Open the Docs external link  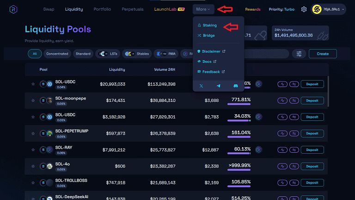[207, 62]
